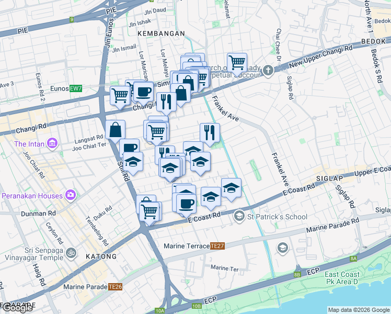Image resolution: width=391 pixels, height=314 pixels.
Task: Select the 'Joo Chiat Ter' label
Action: 89,147
